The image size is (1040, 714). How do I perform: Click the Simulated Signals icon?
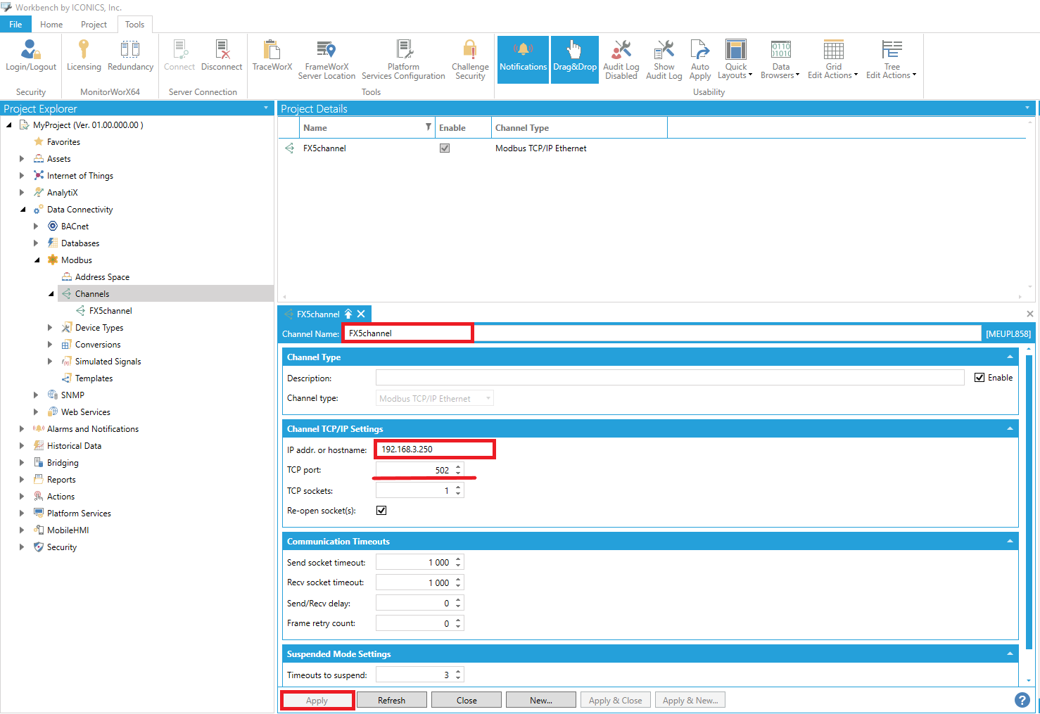coord(67,362)
